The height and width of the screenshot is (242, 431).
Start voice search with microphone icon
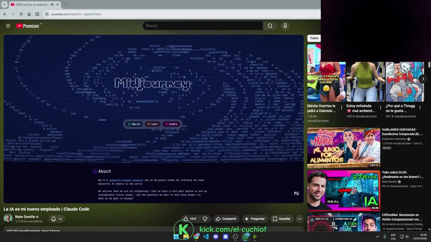[x=285, y=26]
